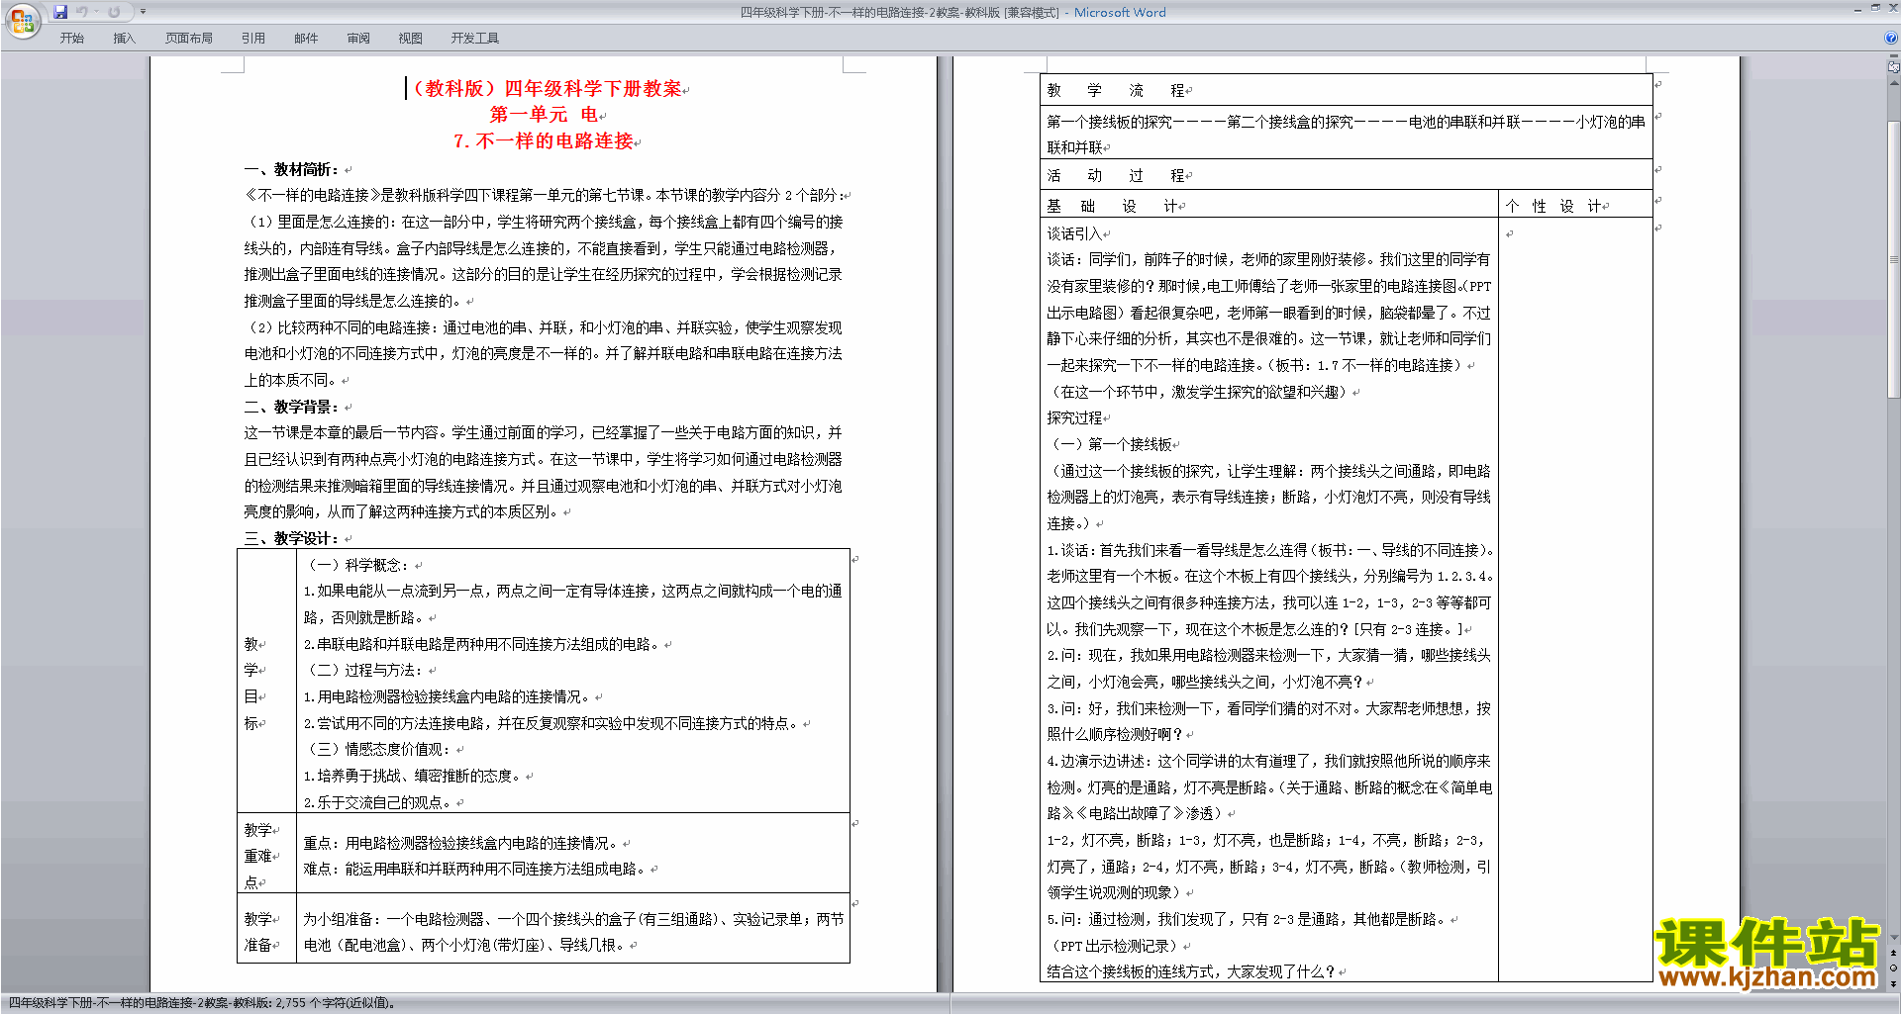The width and height of the screenshot is (1901, 1014).
Task: Switch to the 引用 tab
Action: pos(253,39)
